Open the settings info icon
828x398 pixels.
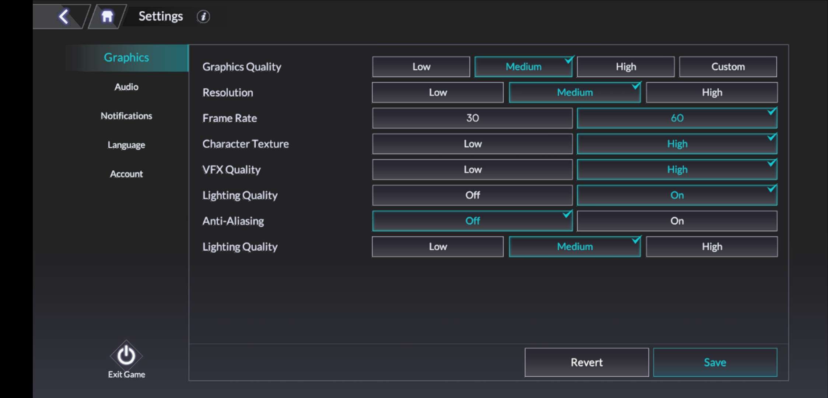tap(203, 17)
